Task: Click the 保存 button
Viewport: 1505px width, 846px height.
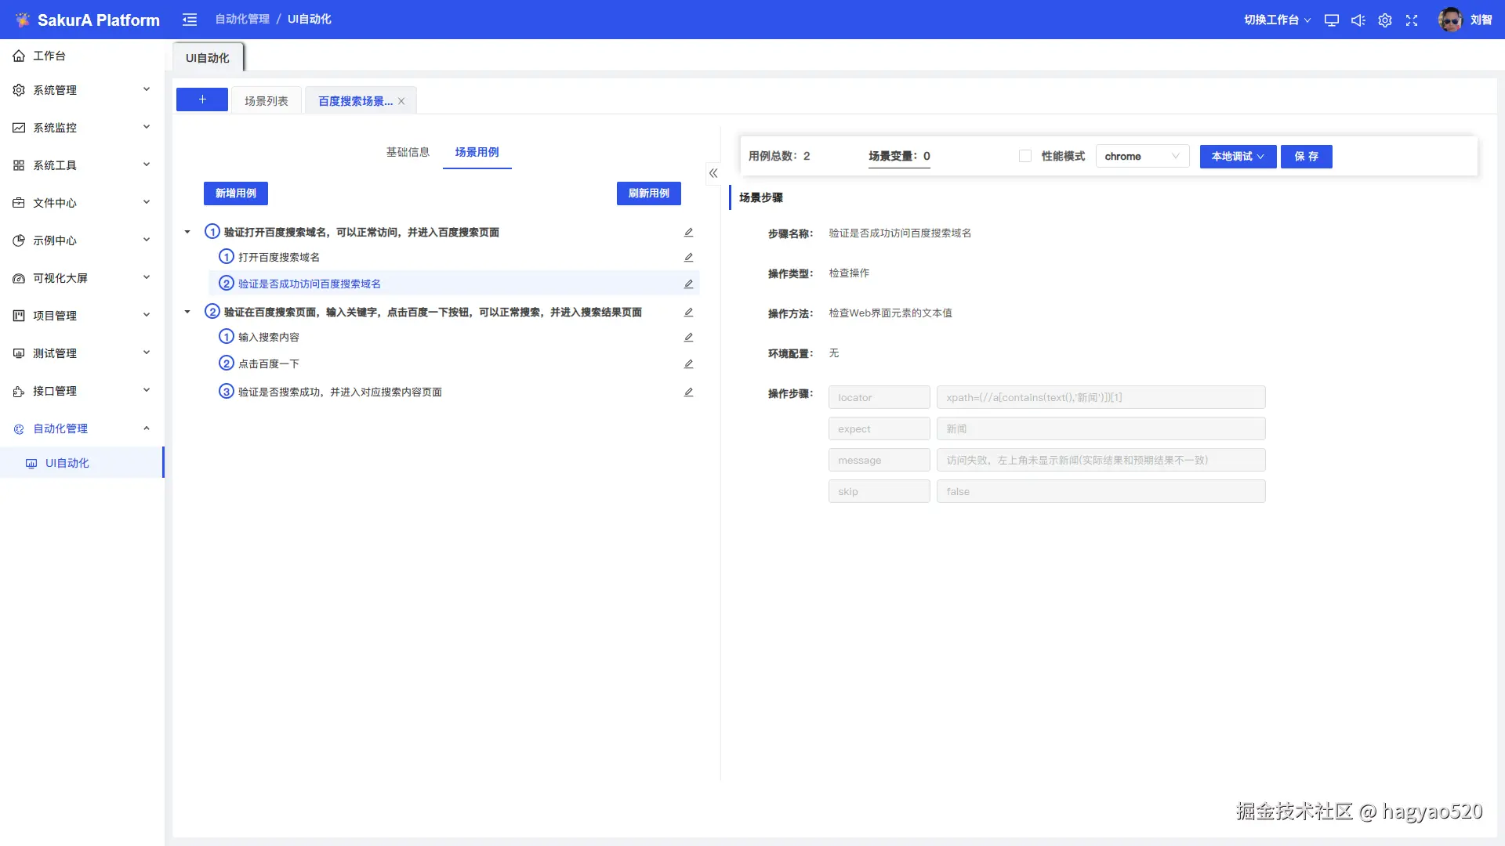Action: pos(1306,157)
